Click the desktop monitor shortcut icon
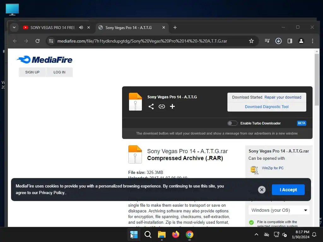 coord(12,9)
